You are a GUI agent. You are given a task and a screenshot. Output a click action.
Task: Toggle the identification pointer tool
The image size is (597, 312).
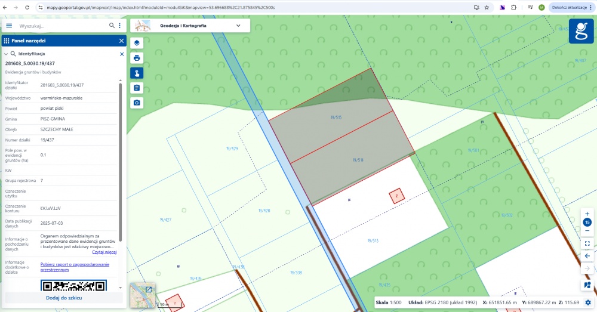coord(137,73)
